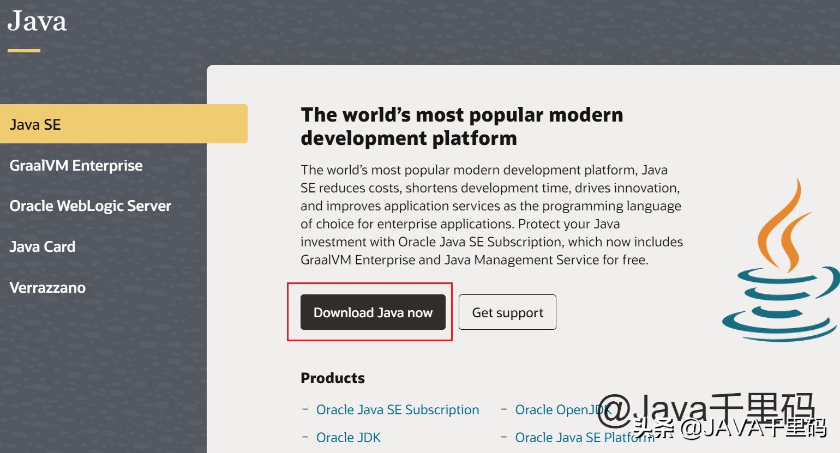Viewport: 840px width, 453px height.
Task: Open the Oracle WebLogic Server sidebar item
Action: (91, 206)
